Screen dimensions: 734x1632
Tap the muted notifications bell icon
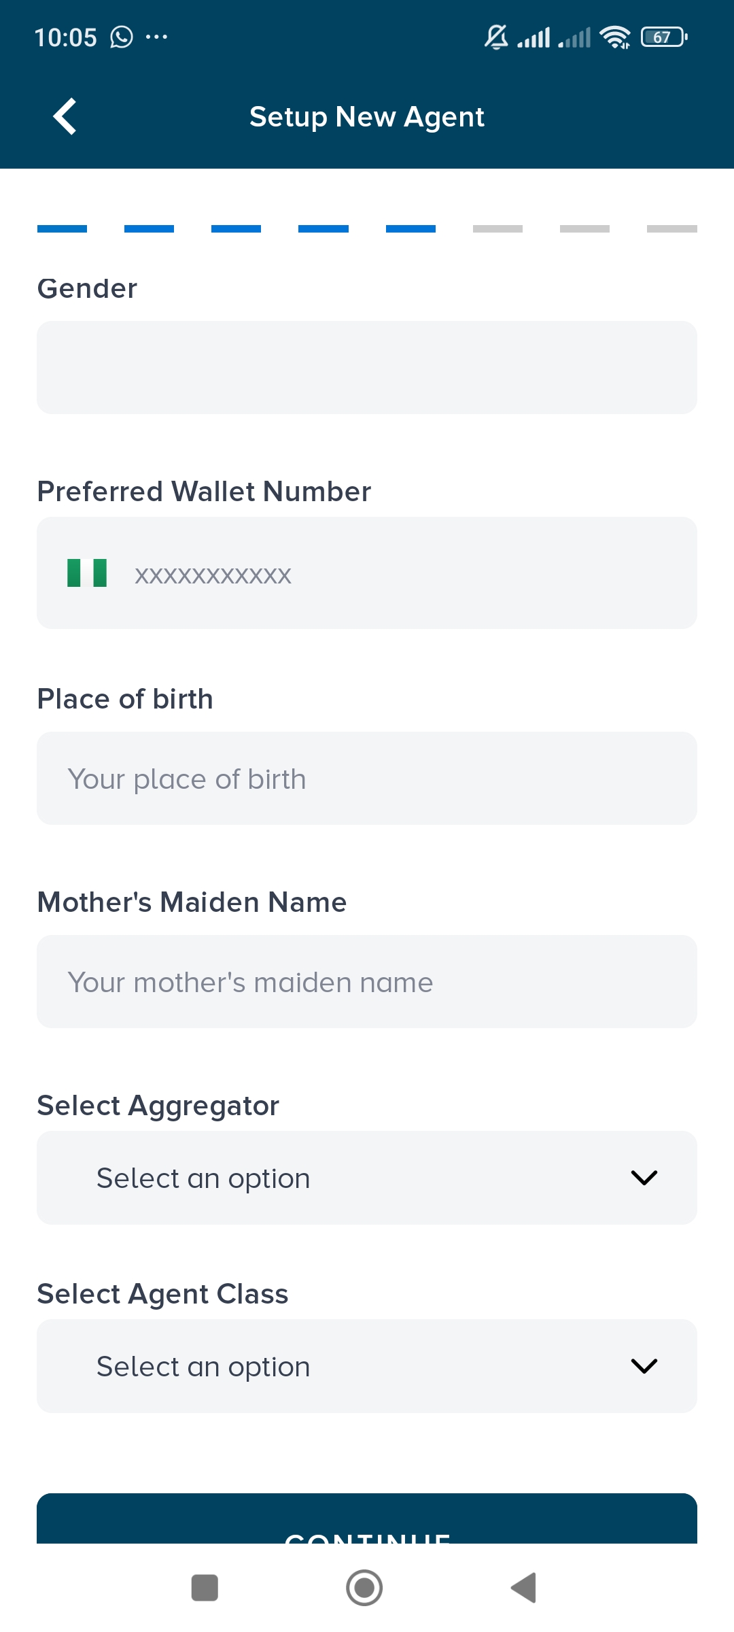[x=496, y=37]
